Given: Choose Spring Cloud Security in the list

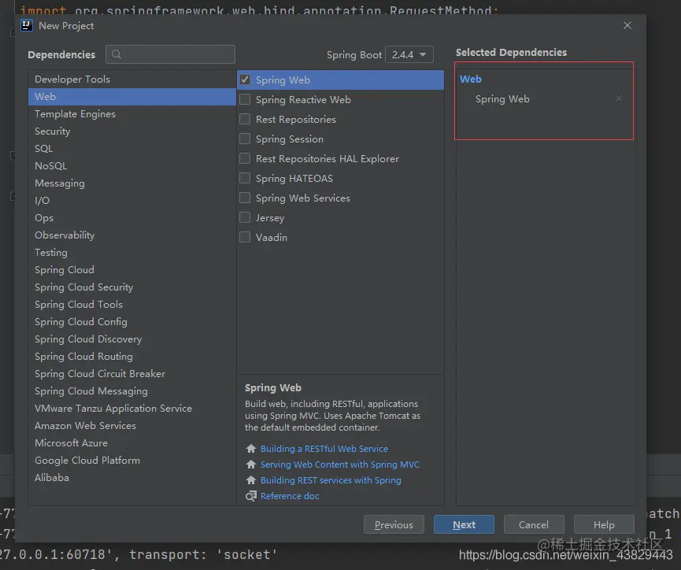Looking at the screenshot, I should click(x=132, y=287).
